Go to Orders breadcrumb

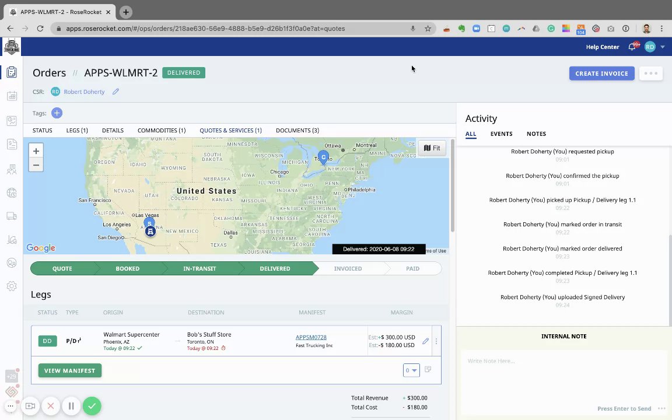49,73
